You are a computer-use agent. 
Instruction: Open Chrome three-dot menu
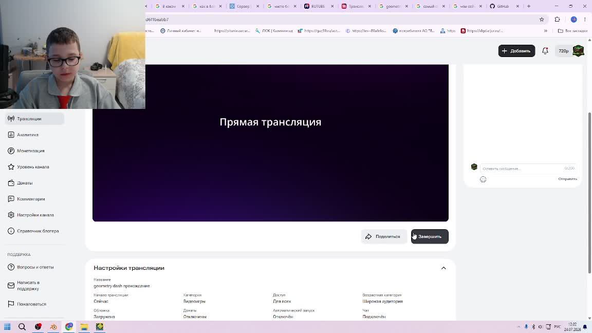pyautogui.click(x=585, y=19)
